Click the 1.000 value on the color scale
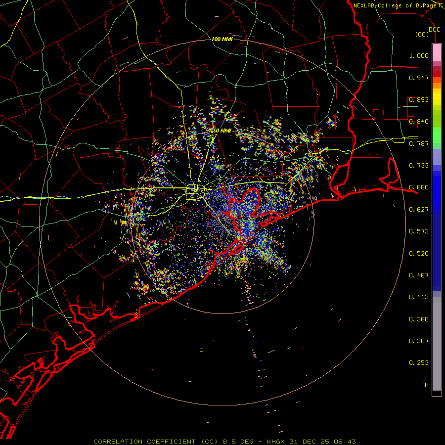The height and width of the screenshot is (445, 445). point(419,55)
